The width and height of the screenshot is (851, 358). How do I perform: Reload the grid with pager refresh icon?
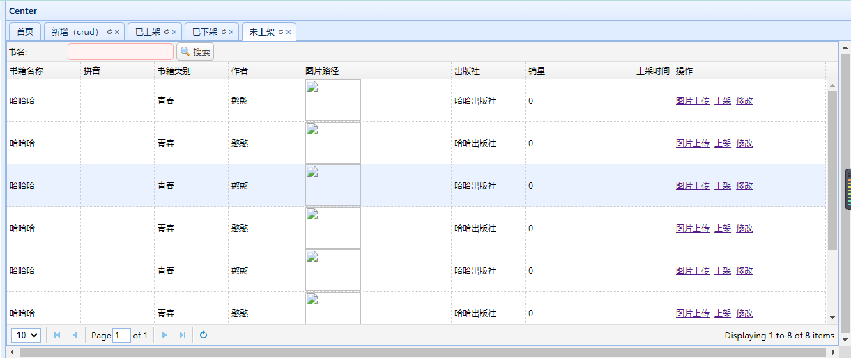click(204, 335)
